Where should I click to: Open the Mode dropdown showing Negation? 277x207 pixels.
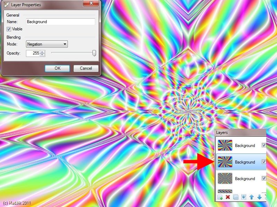click(47, 44)
